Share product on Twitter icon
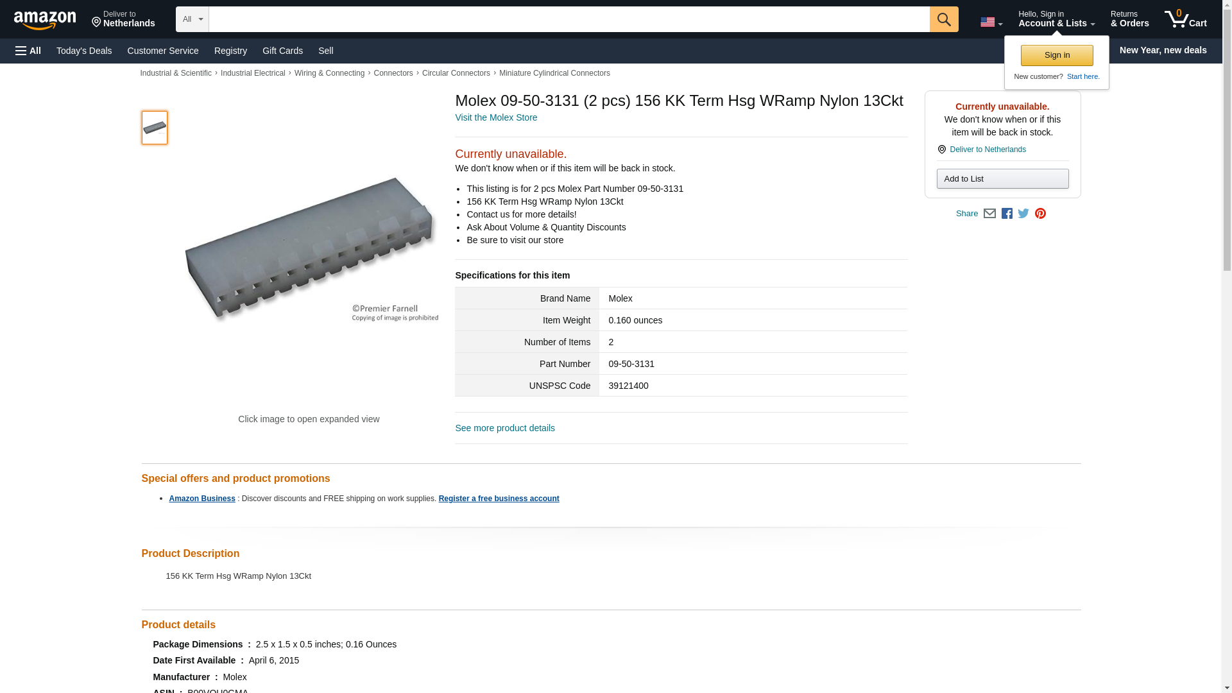Screen dimensions: 1232x693 (x=1023, y=214)
